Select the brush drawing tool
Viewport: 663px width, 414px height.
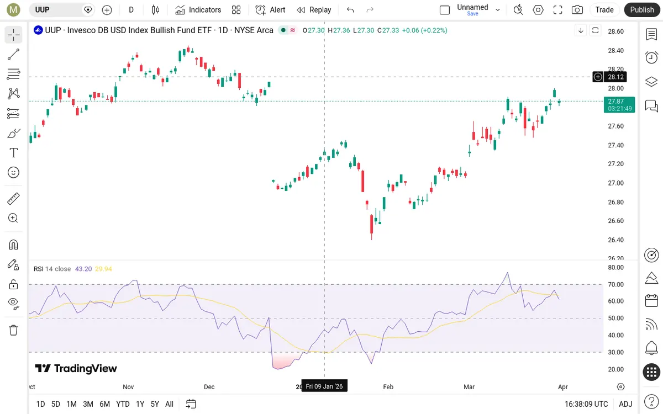14,133
